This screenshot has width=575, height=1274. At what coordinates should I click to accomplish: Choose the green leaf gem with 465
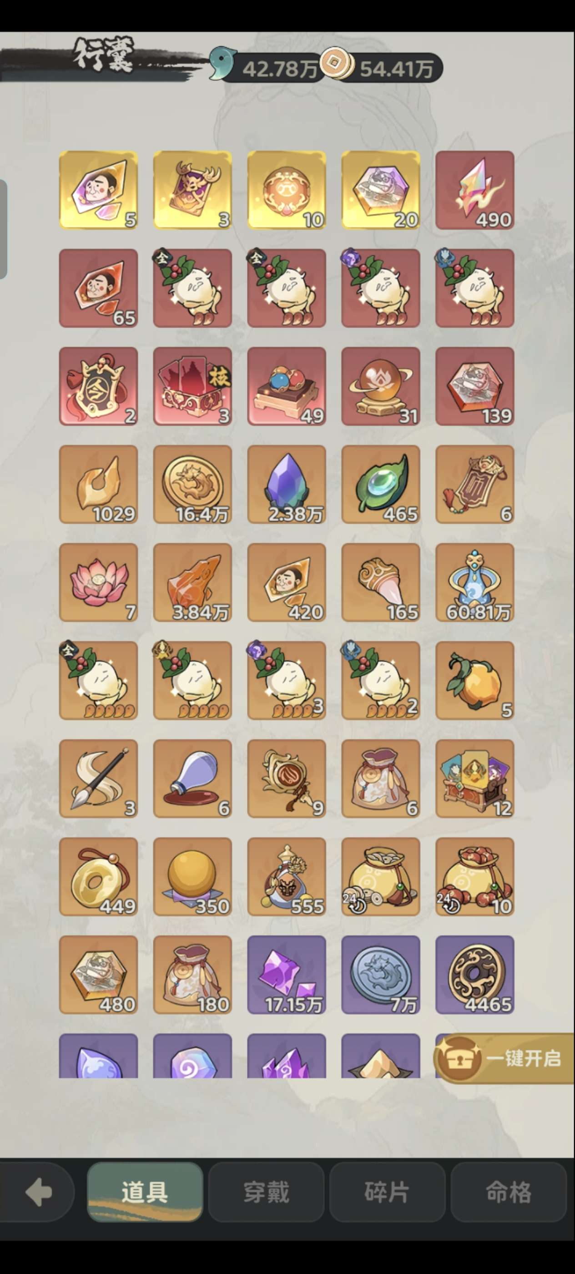[x=381, y=484]
